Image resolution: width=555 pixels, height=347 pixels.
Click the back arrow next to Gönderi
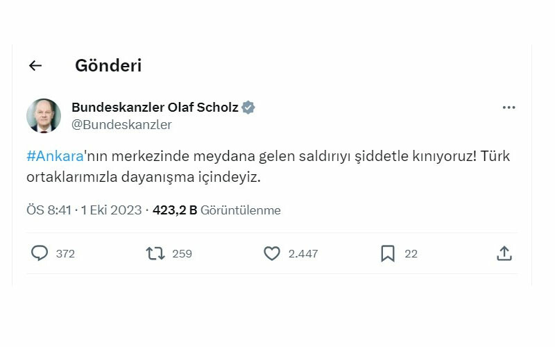tap(35, 66)
